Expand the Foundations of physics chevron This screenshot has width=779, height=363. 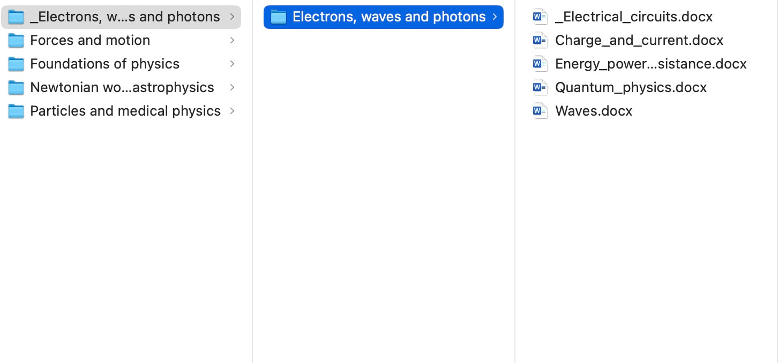tap(232, 64)
